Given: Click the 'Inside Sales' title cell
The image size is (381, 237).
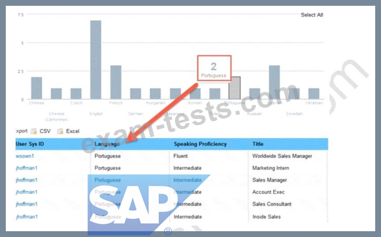Looking at the screenshot, I should pos(267,217).
